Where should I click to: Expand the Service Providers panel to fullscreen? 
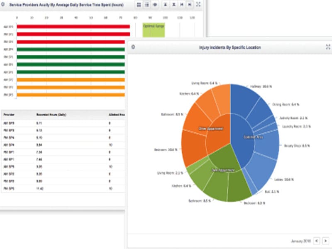click(x=198, y=5)
